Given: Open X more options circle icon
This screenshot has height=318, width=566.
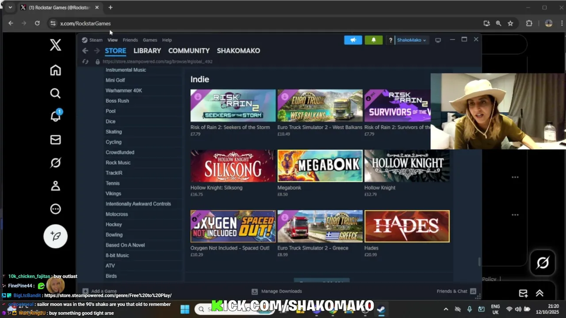Looking at the screenshot, I should [x=55, y=209].
